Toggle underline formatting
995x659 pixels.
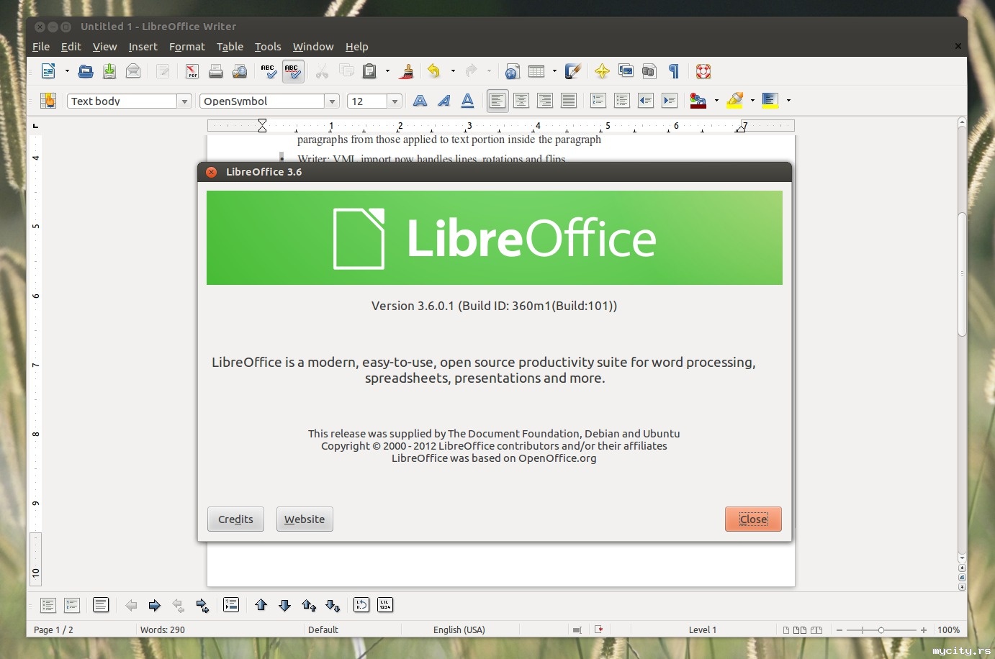coord(468,101)
